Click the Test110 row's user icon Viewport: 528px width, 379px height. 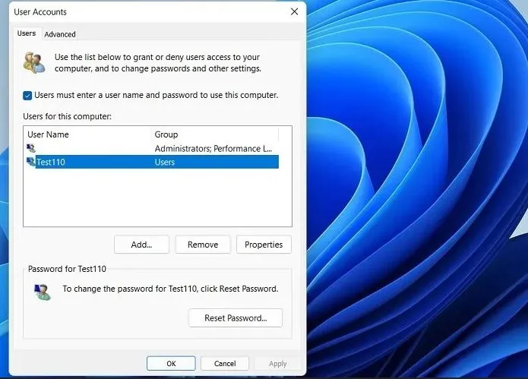point(31,162)
